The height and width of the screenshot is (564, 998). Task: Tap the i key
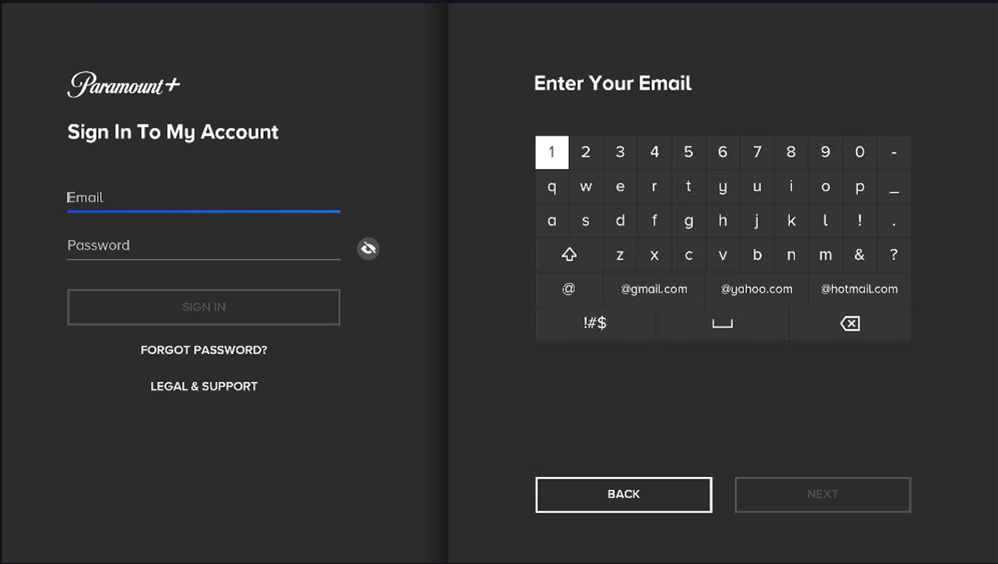[791, 187]
